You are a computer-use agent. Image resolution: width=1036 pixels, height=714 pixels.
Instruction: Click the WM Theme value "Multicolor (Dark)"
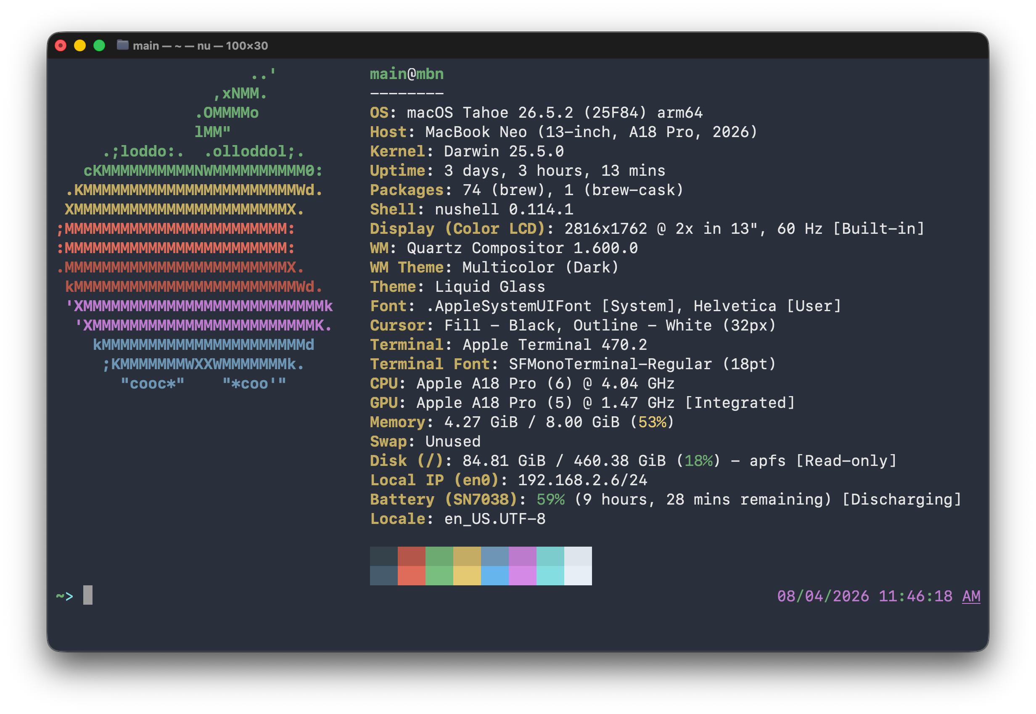tap(541, 267)
